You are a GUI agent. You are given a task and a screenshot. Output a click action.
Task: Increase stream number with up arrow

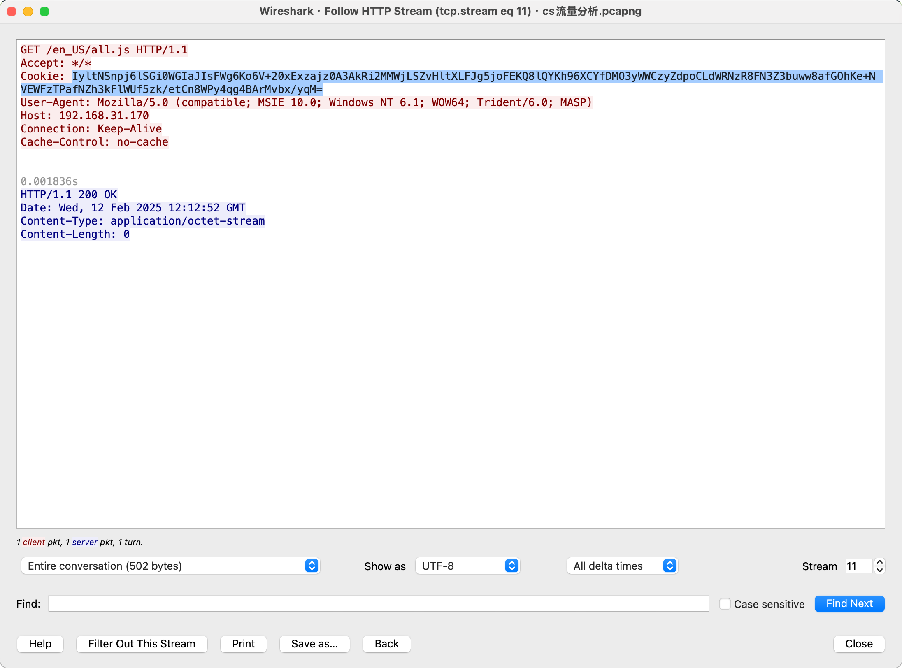click(879, 562)
